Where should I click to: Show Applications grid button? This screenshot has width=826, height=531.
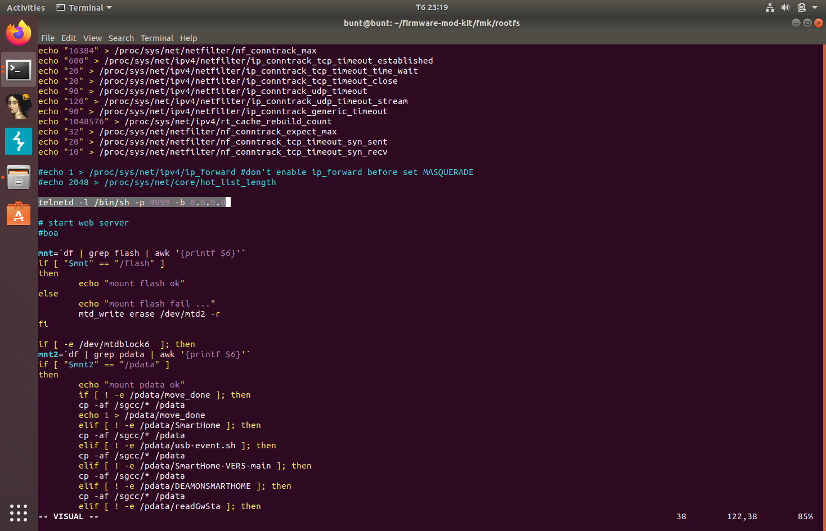click(x=19, y=512)
